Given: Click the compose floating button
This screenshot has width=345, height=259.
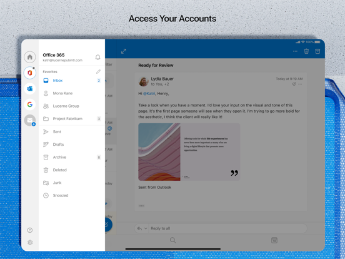Looking at the screenshot, I should point(107,225).
